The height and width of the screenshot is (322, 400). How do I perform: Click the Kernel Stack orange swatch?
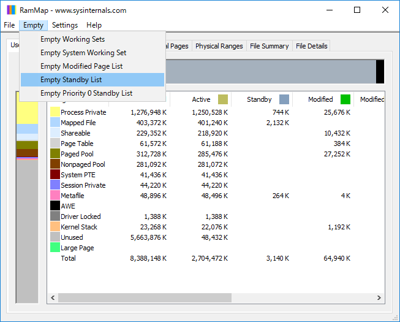click(x=55, y=227)
